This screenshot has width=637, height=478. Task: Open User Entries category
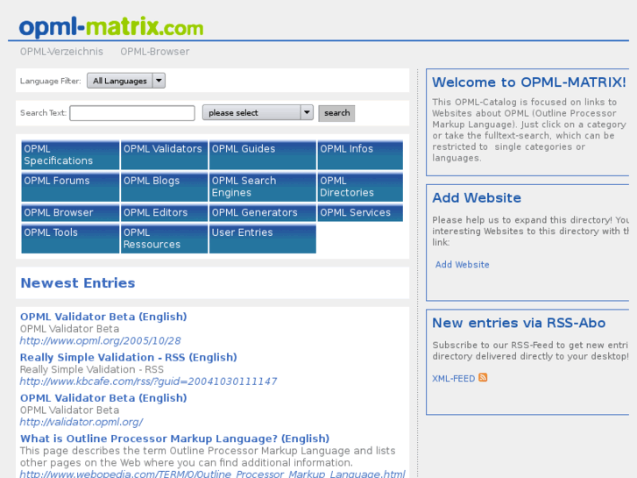(263, 239)
